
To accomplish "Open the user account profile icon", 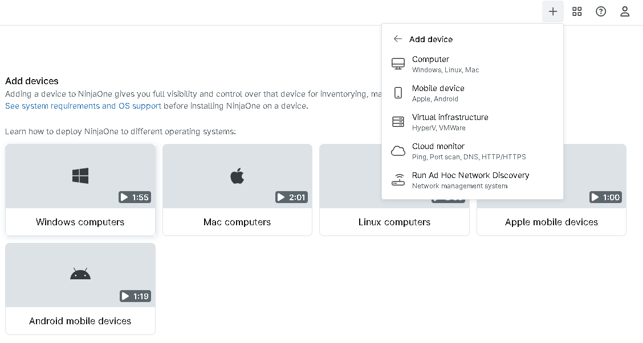I will point(625,11).
